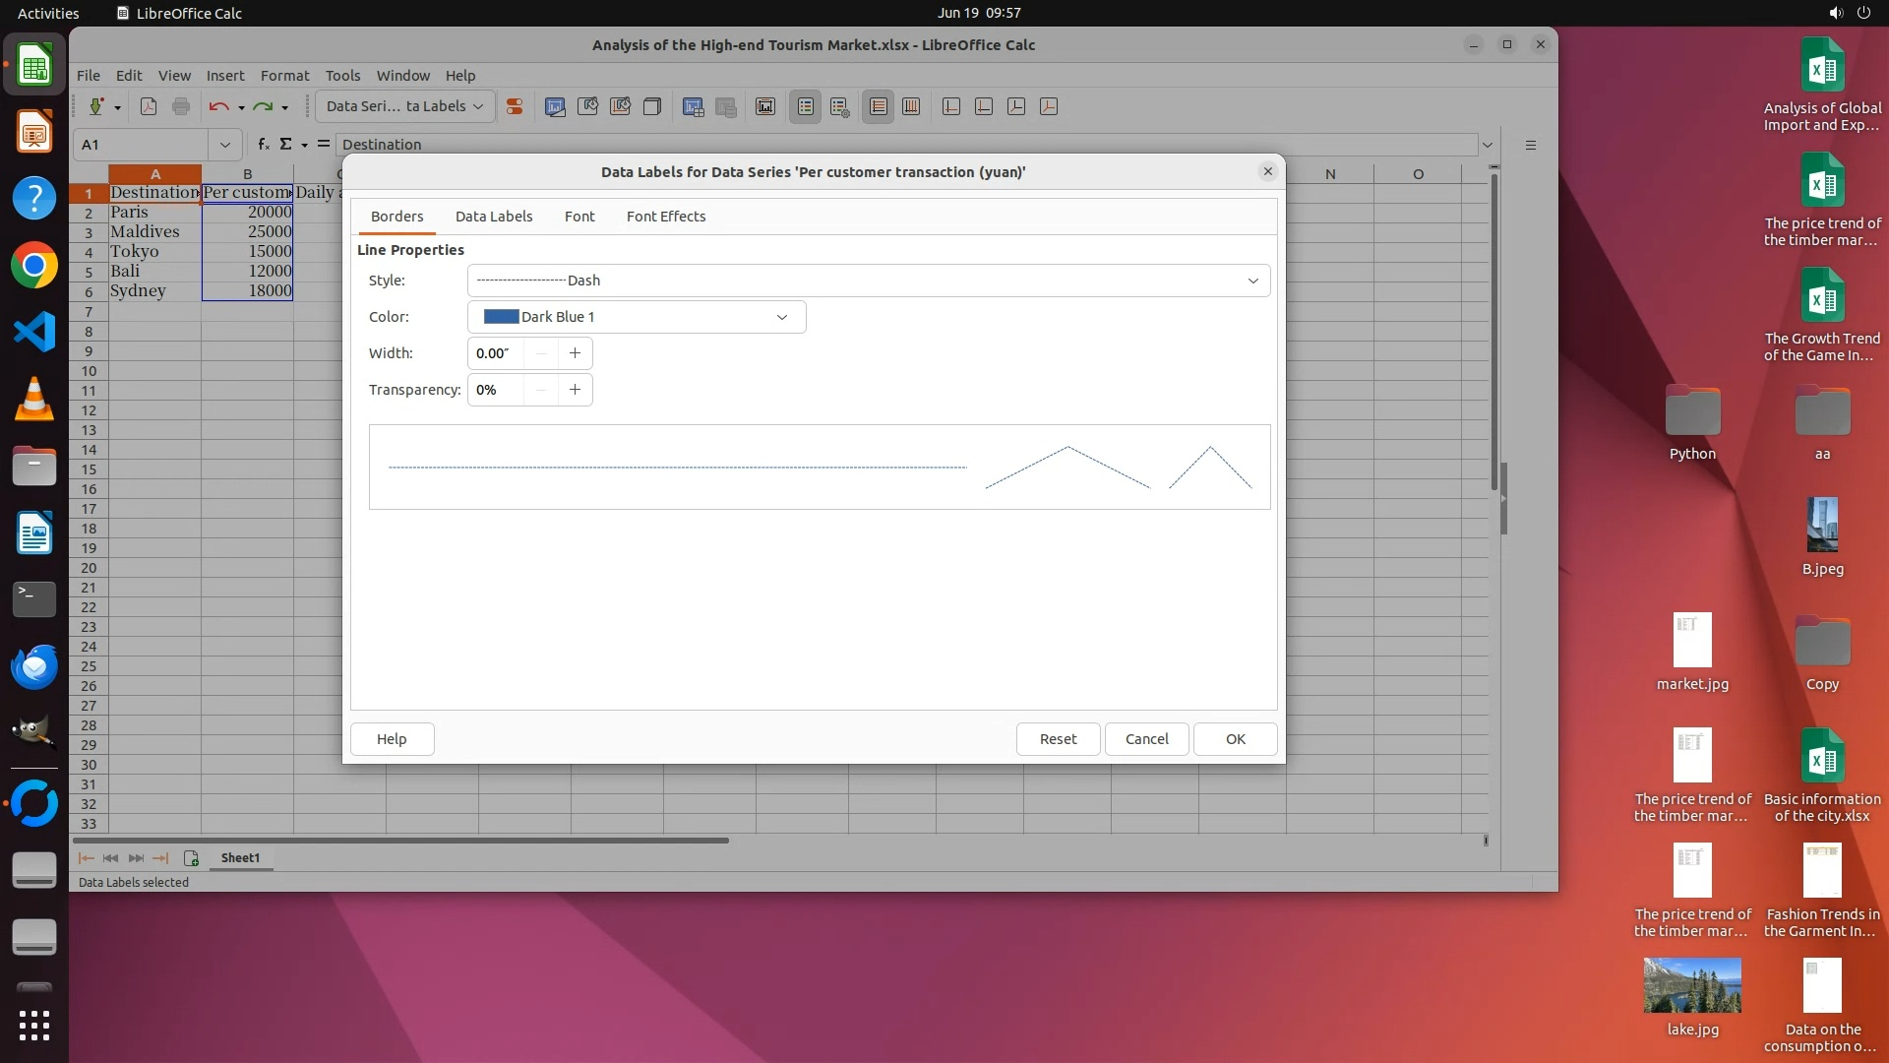The width and height of the screenshot is (1889, 1063).
Task: Click Format Selection icon in chart toolbar
Action: click(514, 106)
